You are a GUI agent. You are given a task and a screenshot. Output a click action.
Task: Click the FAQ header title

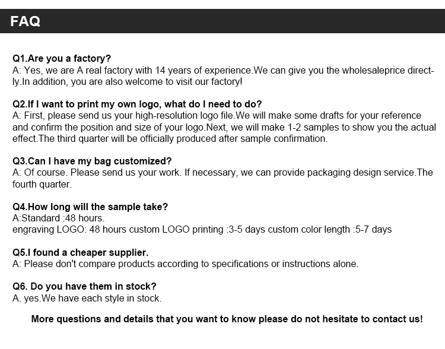(26, 21)
